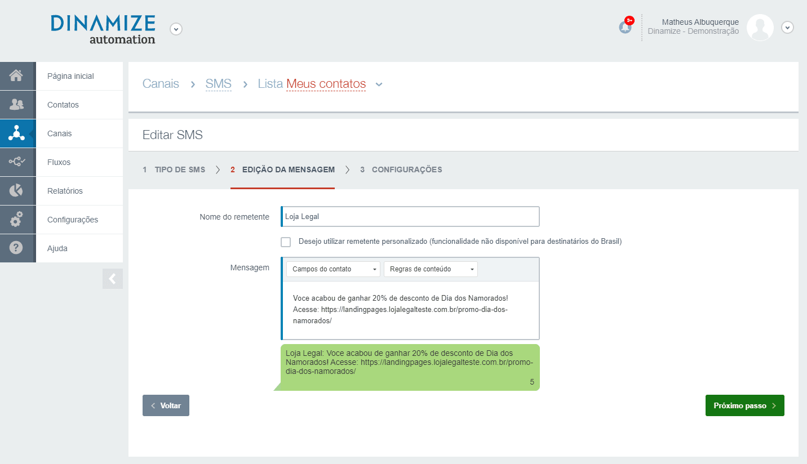807x464 pixels.
Task: Open Campos do contato dropdown
Action: (x=333, y=269)
